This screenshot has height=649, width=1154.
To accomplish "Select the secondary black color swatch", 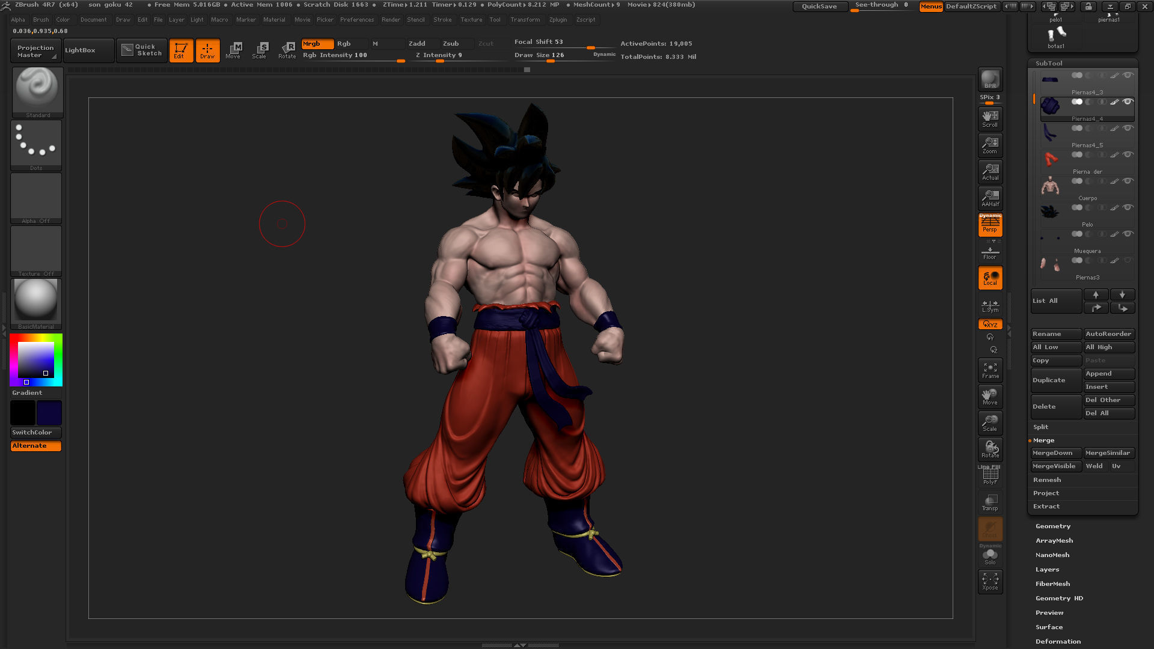I will (x=23, y=413).
